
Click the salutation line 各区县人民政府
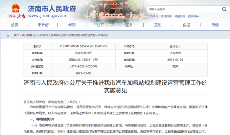point(52,102)
